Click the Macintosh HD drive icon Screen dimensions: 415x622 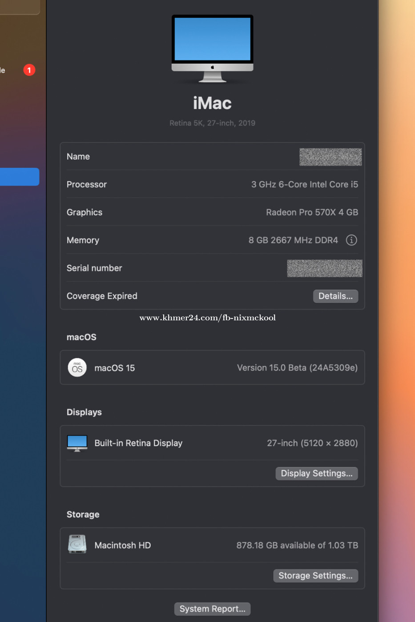(x=77, y=544)
